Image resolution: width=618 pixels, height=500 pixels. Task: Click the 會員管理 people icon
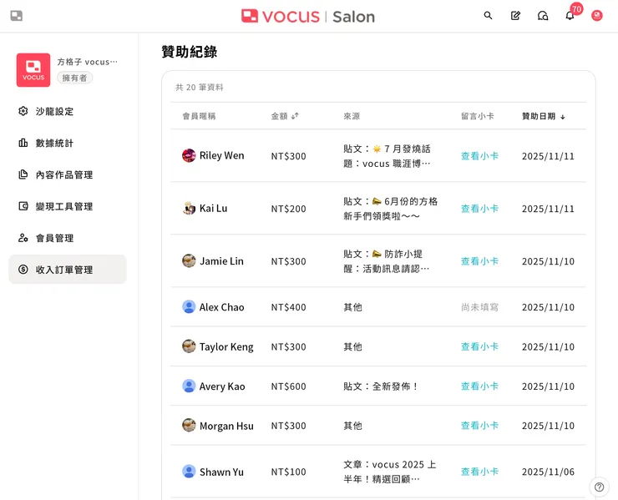click(x=23, y=238)
